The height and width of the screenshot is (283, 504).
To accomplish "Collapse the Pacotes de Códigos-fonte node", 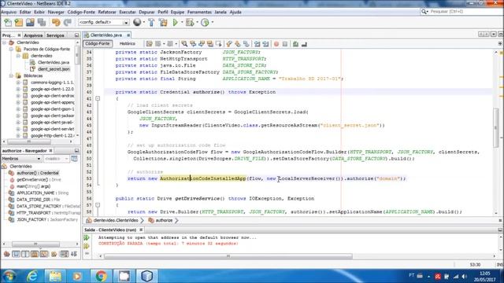I will point(11,49).
